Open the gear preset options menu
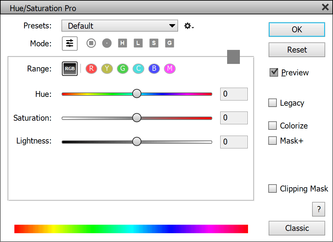Screen dimensions: 333x242 (x=189, y=26)
